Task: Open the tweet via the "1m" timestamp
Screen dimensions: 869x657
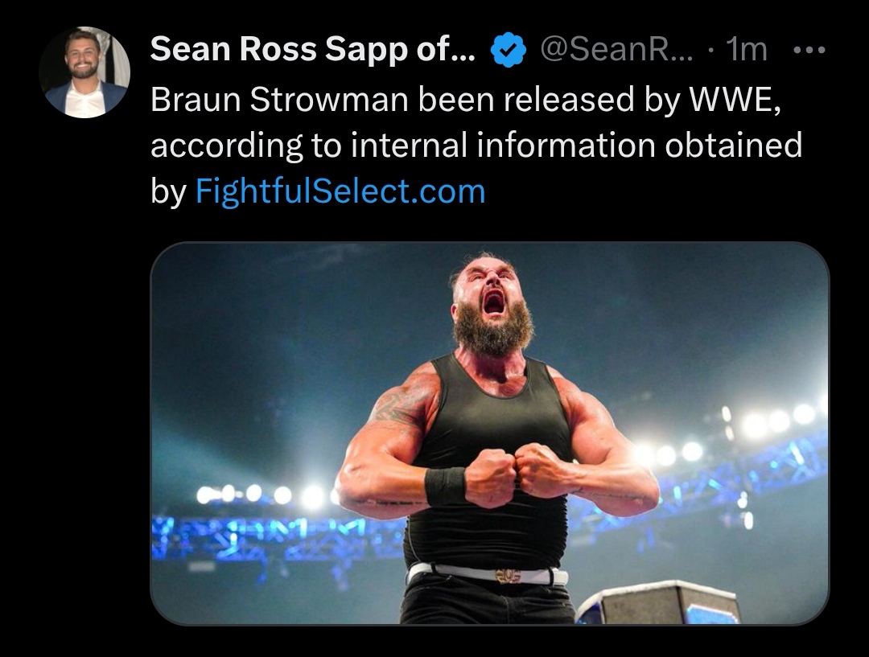Action: [746, 51]
